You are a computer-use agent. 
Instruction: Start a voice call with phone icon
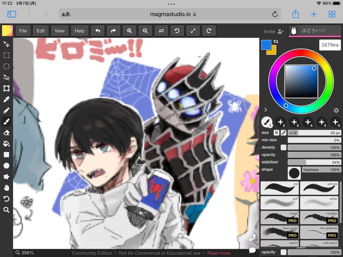click(252, 237)
